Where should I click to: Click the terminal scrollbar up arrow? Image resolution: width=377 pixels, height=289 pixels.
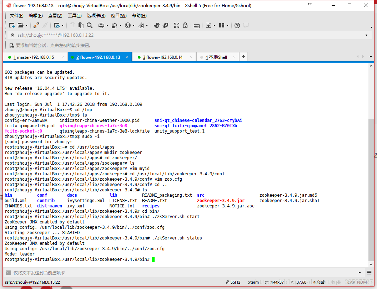point(371,66)
